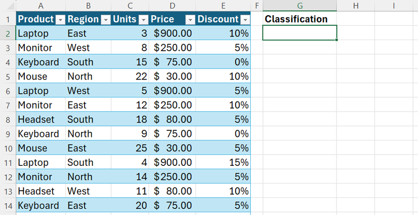Click the $75.00 price in row 4

coord(172,62)
